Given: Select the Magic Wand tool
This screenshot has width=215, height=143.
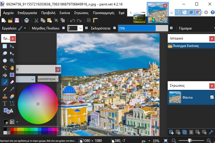Looking at the screenshot, I should pos(5,68).
